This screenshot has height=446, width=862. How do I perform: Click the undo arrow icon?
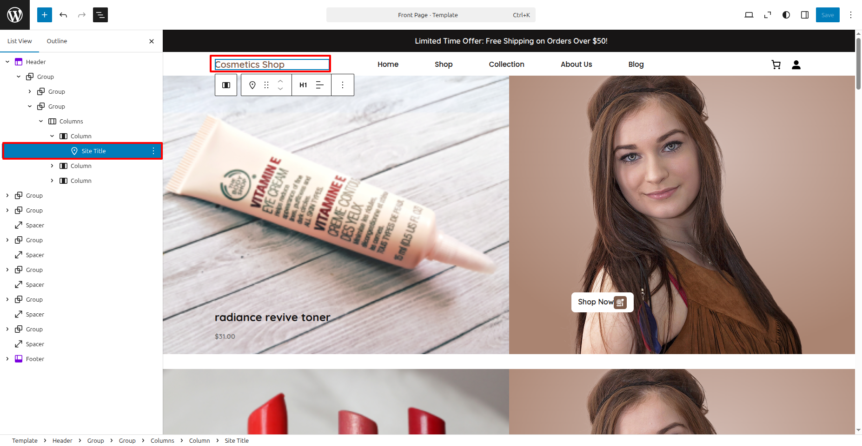pyautogui.click(x=63, y=15)
